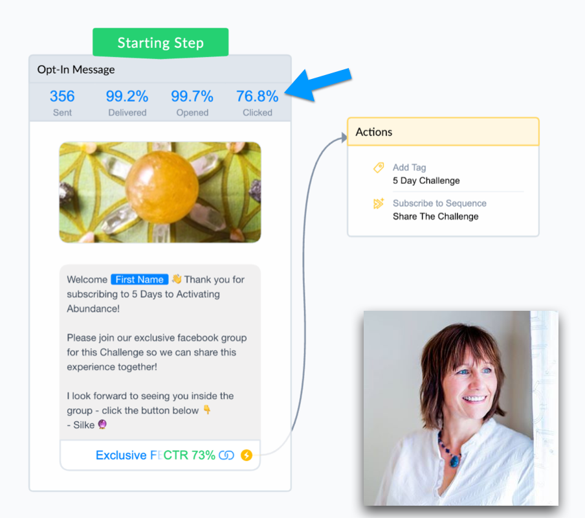Open the 99.2% Delivered statistic
This screenshot has height=518, width=585.
point(127,102)
